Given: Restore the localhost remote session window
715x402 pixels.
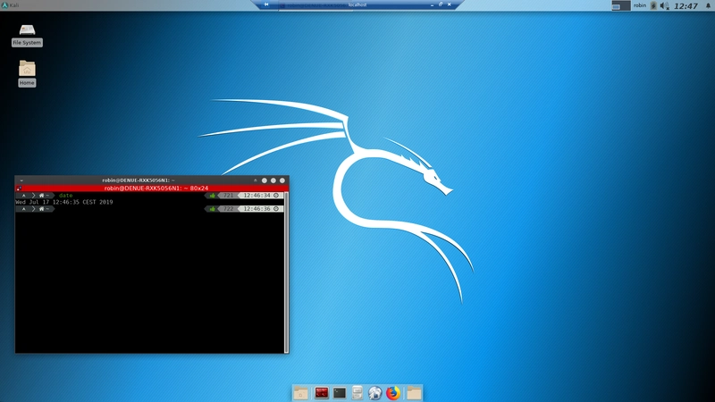Looking at the screenshot, I should [441, 4].
